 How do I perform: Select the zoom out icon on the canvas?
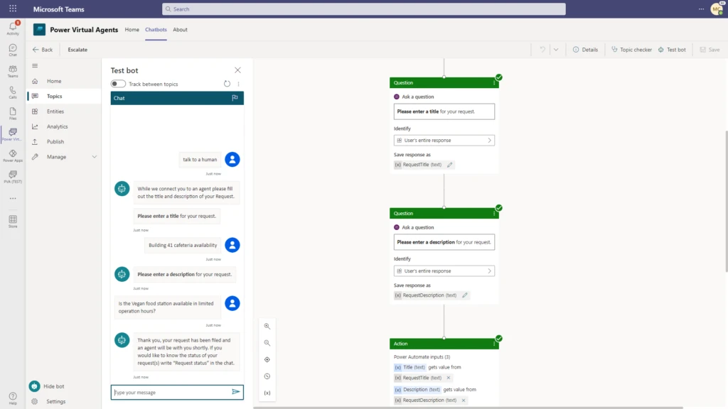[267, 342]
